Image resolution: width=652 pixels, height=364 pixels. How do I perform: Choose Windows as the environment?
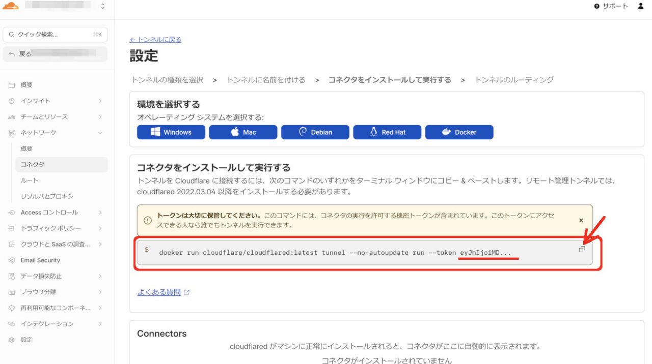point(171,132)
